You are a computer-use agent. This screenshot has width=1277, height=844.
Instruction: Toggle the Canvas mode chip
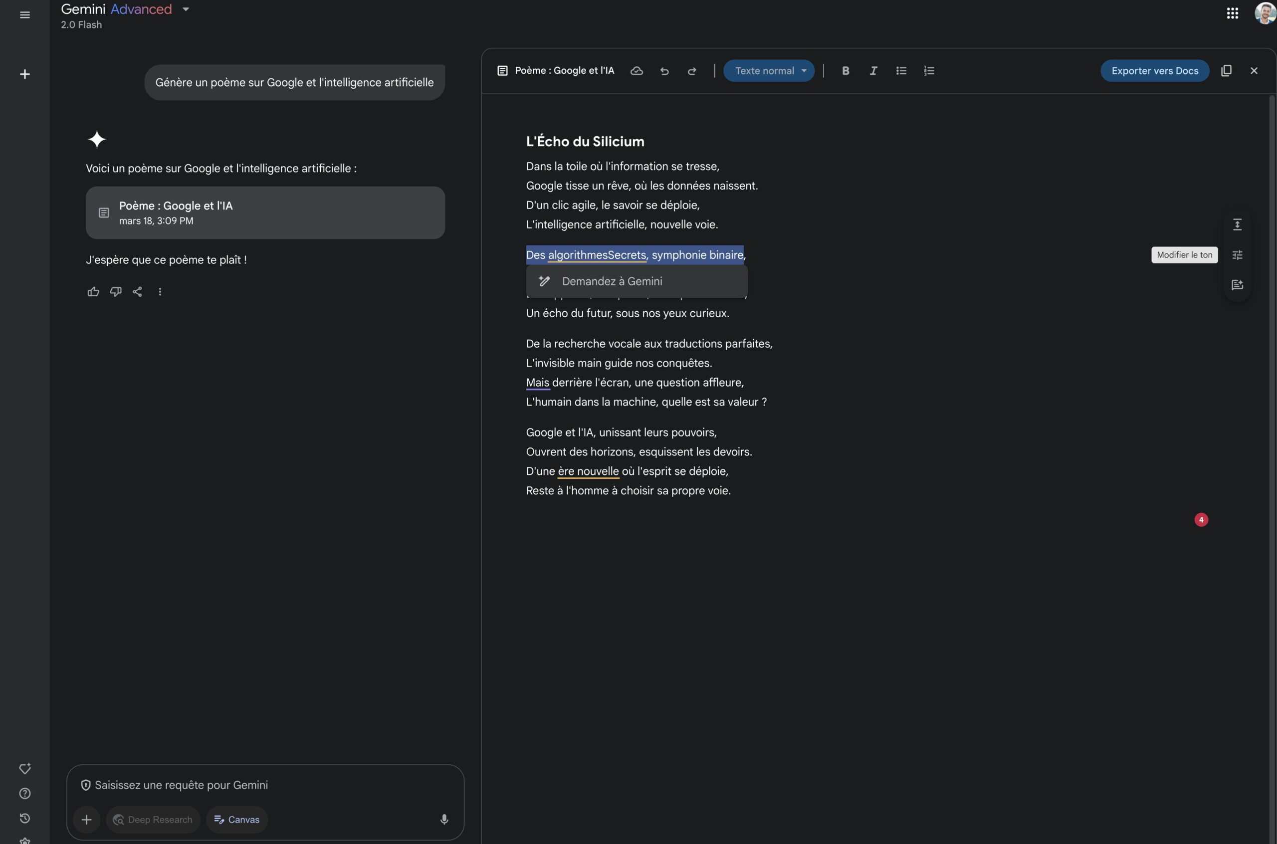(237, 819)
